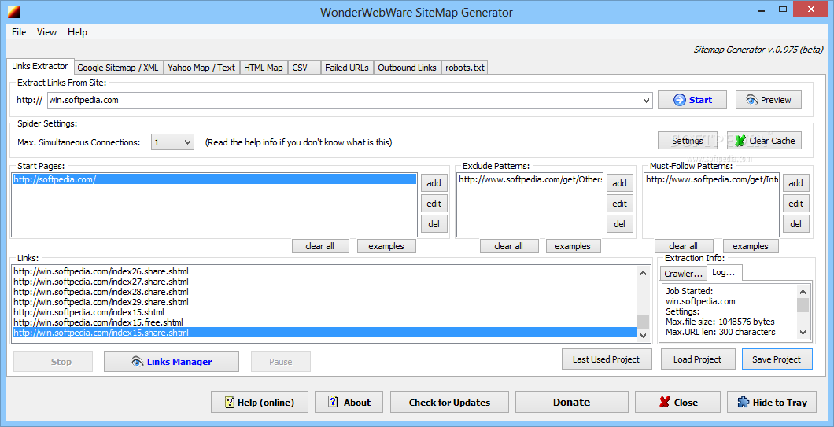Image resolution: width=834 pixels, height=427 pixels.
Task: Click clear all under Exclude Patterns
Action: [509, 246]
